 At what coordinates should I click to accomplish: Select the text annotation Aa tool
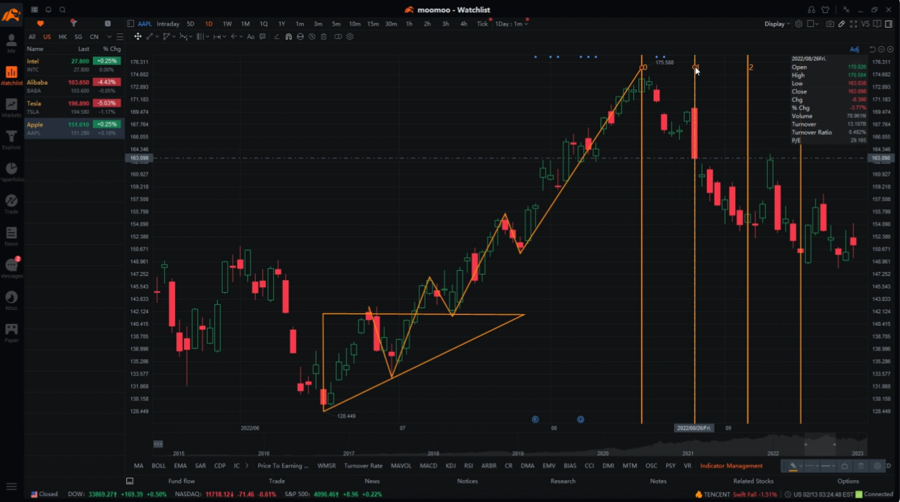pos(250,37)
